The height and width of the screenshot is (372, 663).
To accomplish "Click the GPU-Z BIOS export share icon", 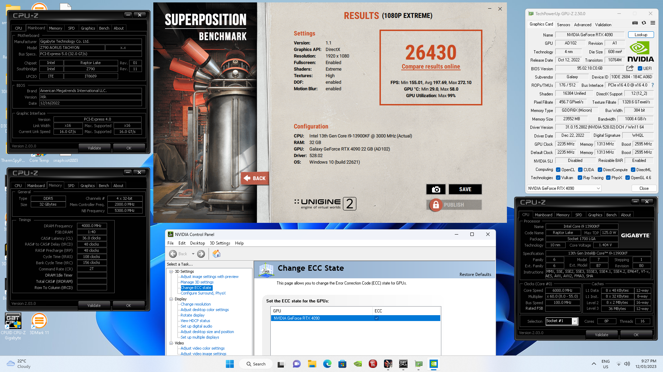I will point(630,68).
